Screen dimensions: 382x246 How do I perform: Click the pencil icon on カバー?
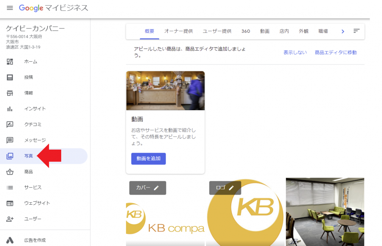coord(156,188)
